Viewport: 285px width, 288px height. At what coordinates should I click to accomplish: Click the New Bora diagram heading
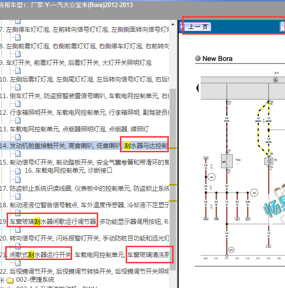[218, 58]
